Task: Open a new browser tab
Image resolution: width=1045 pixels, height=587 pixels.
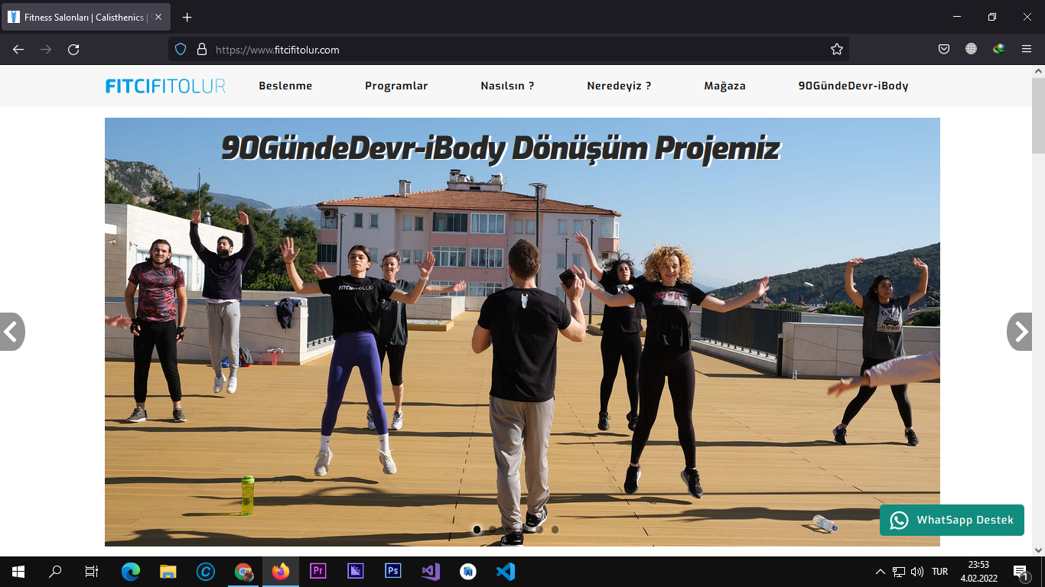Action: click(x=187, y=17)
